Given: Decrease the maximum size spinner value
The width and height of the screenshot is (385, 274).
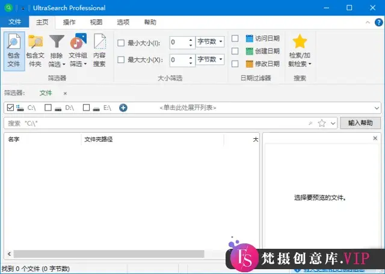Looking at the screenshot, I should tap(191, 63).
